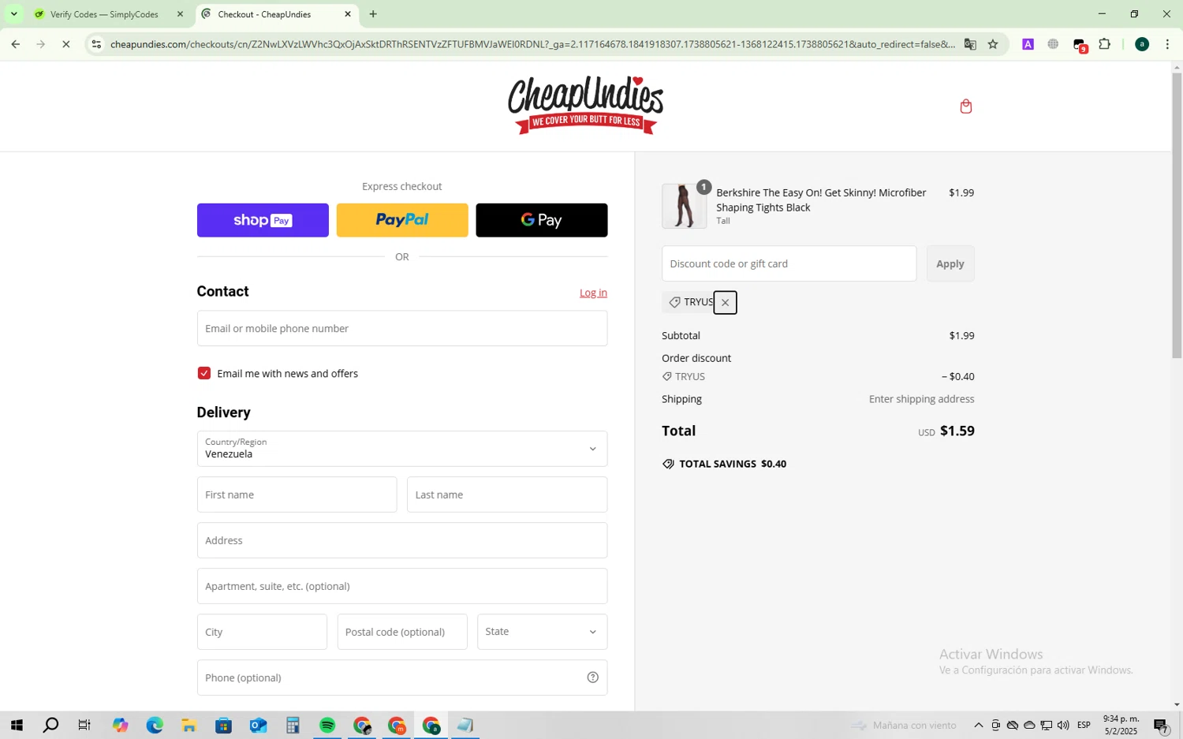The width and height of the screenshot is (1183, 739).
Task: Click the City field
Action: [262, 632]
